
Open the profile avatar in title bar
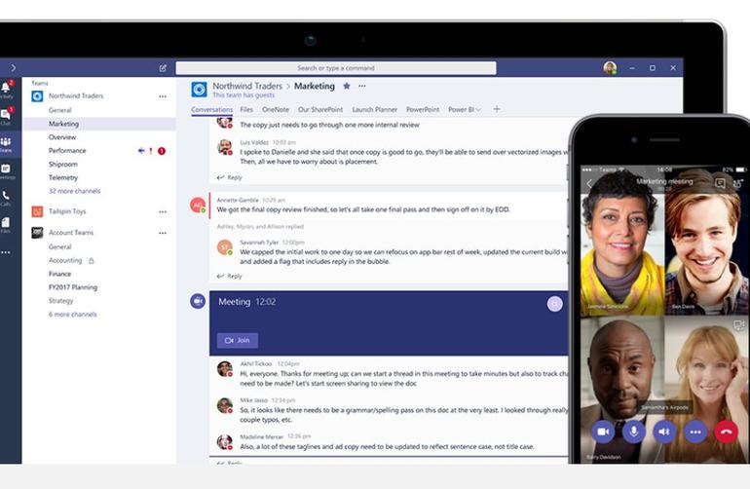(x=610, y=68)
